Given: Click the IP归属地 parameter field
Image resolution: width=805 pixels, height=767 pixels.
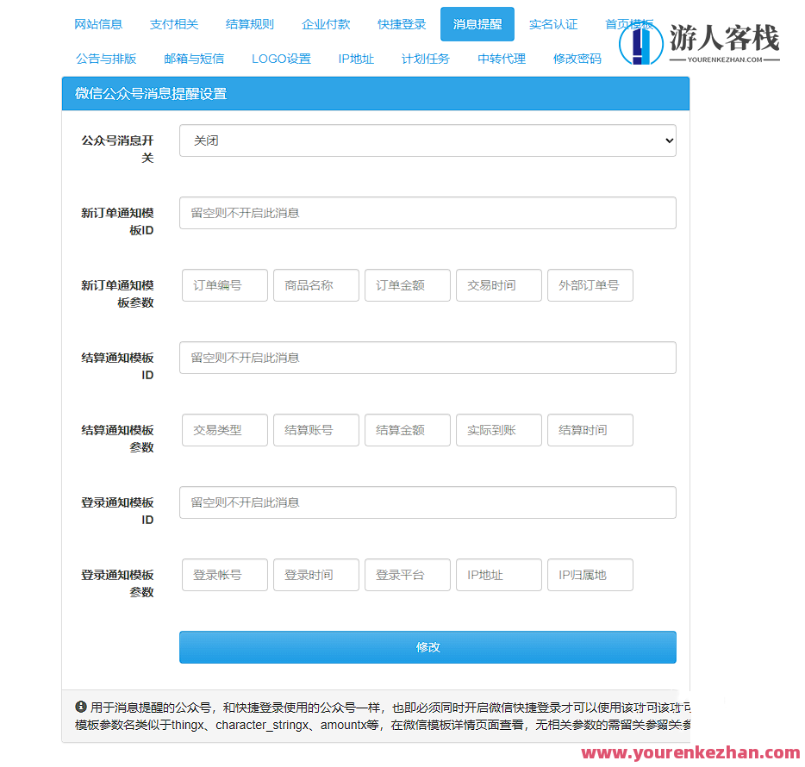Looking at the screenshot, I should point(590,575).
